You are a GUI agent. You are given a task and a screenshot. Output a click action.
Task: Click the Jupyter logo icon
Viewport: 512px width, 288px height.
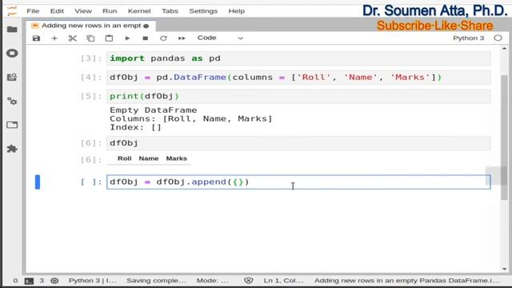(12, 11)
